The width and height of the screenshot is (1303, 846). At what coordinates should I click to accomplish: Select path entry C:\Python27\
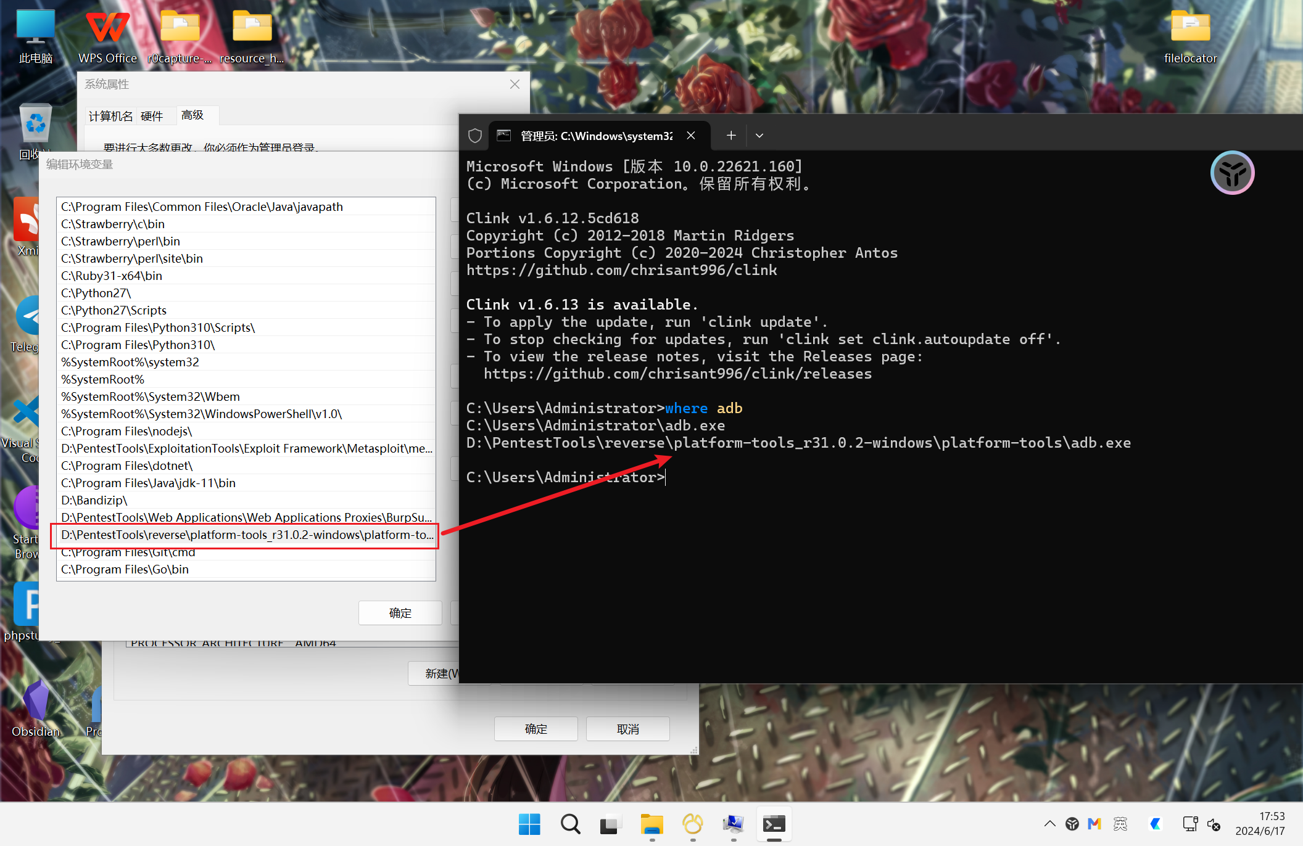[246, 293]
